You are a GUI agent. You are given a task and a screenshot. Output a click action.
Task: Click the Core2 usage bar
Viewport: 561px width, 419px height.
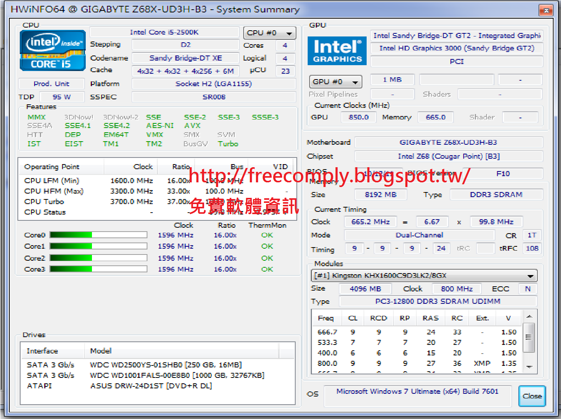point(99,258)
